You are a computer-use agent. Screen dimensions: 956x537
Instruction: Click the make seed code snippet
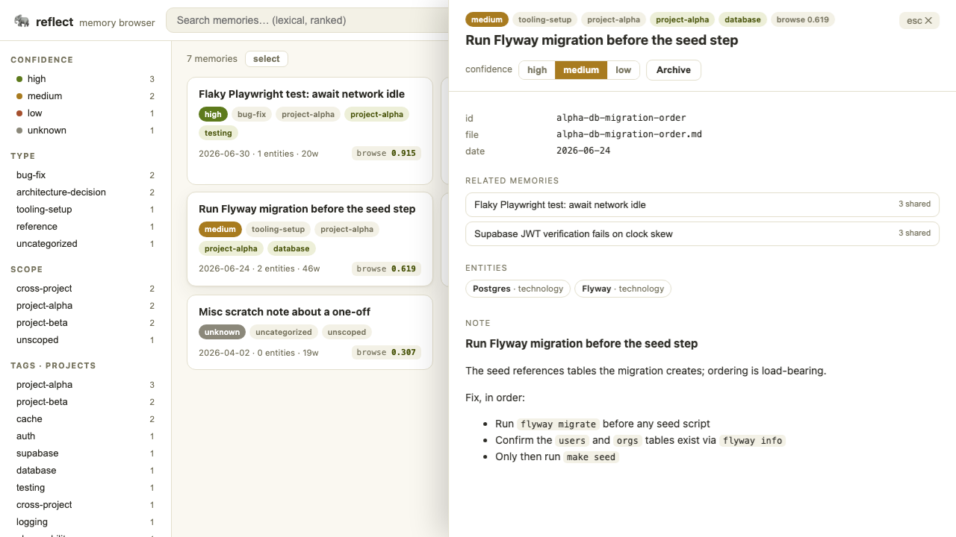592,457
